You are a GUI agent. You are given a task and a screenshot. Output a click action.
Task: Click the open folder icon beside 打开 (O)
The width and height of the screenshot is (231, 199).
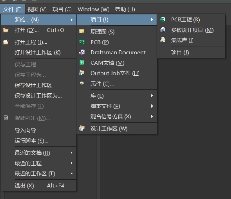[6, 30]
